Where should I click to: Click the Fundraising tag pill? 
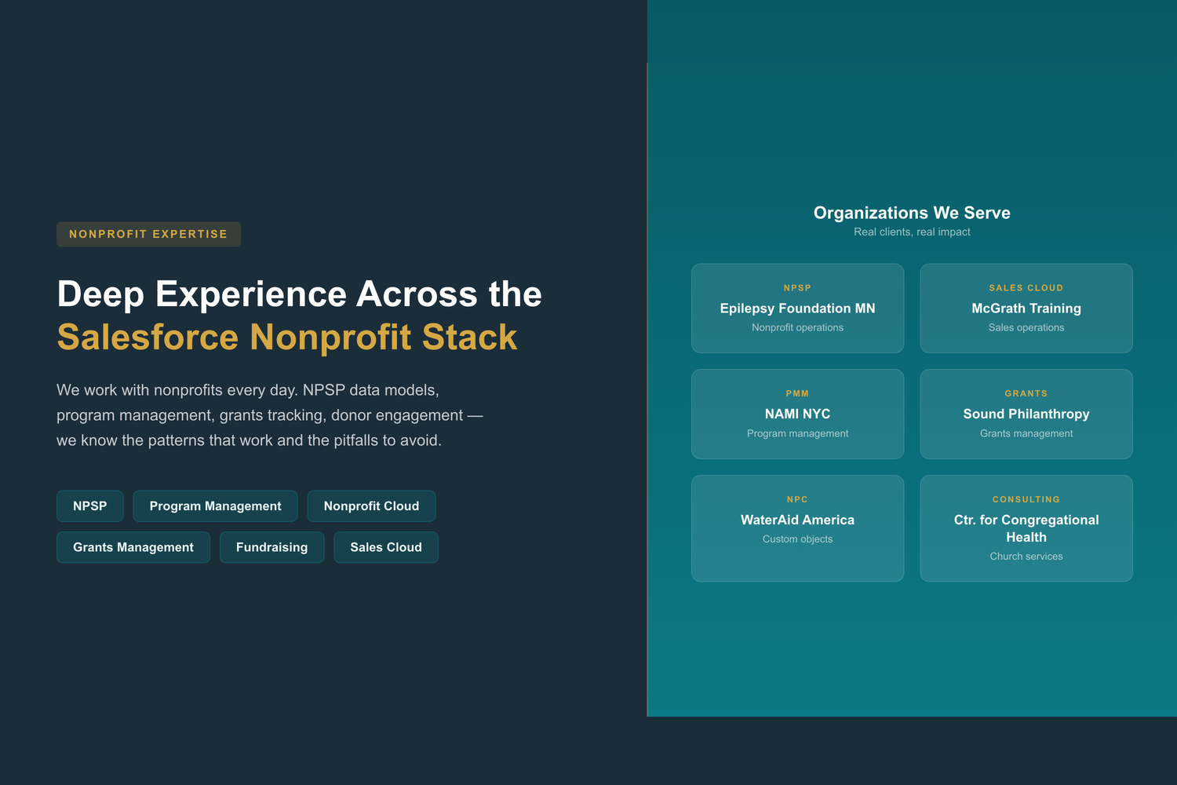coord(271,547)
